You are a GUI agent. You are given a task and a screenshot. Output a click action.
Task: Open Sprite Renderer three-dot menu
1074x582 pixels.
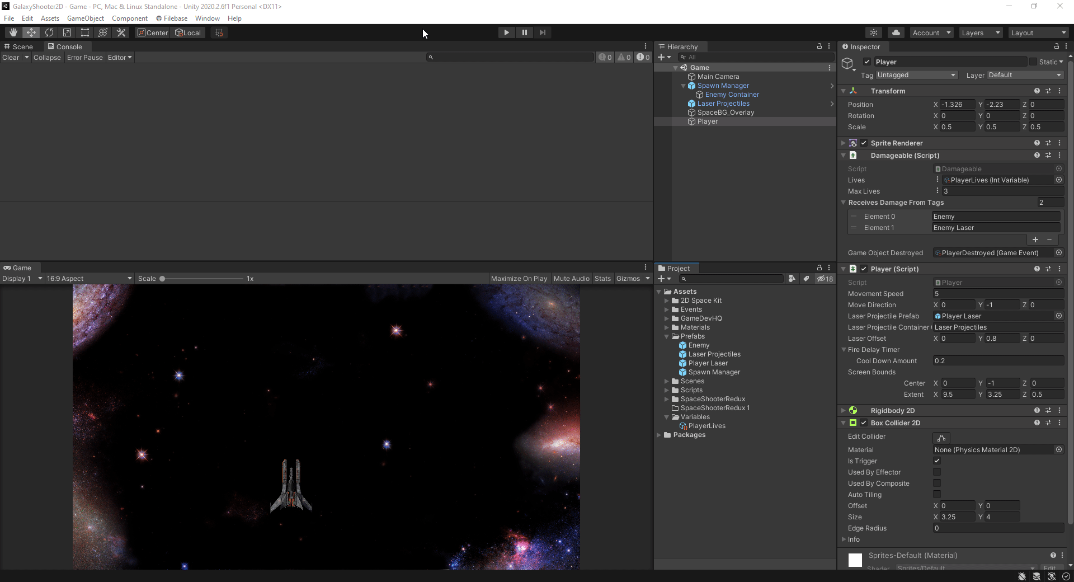(1059, 143)
